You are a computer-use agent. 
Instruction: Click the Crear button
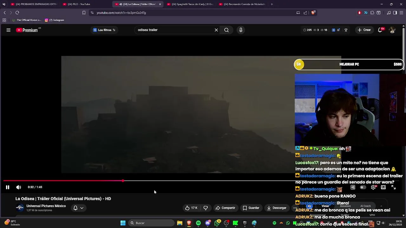pyautogui.click(x=364, y=30)
